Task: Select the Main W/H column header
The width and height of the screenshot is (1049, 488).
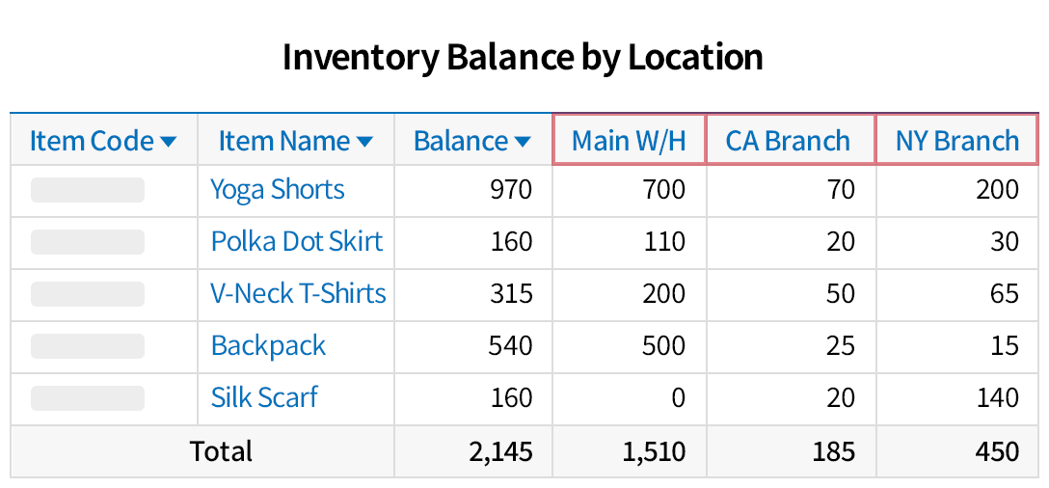Action: pos(629,141)
